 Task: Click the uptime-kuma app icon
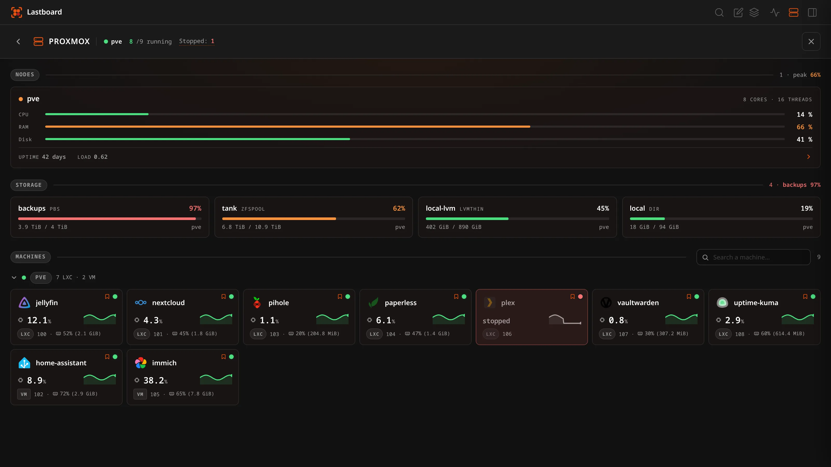722,303
